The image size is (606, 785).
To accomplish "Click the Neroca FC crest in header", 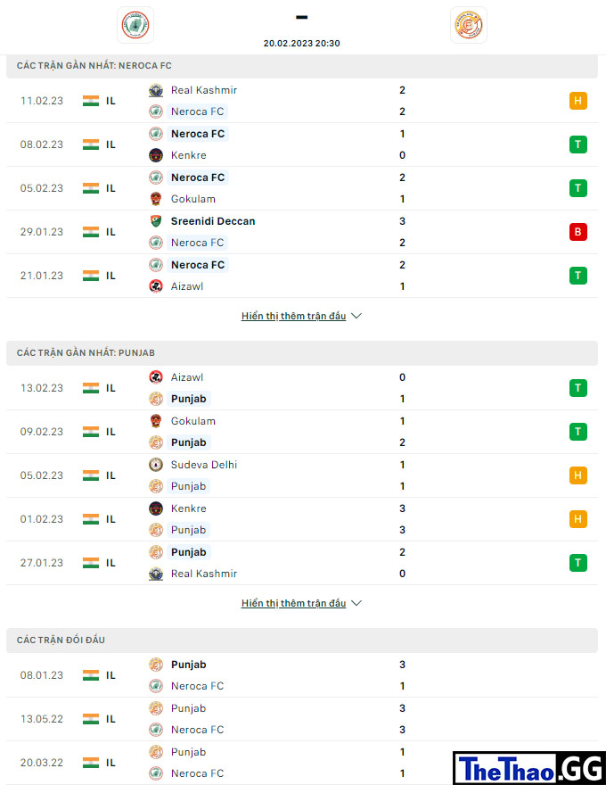I will [x=135, y=25].
